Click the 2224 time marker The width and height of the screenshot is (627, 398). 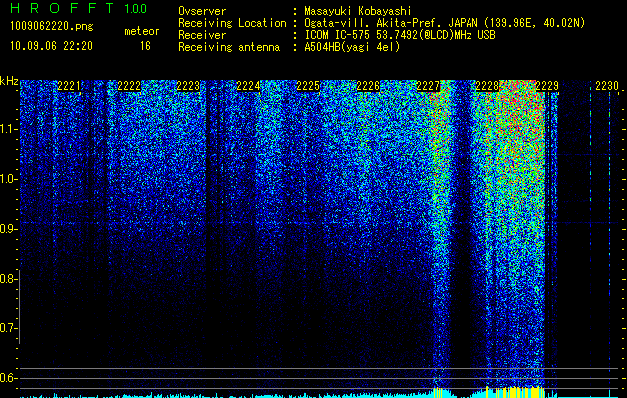248,86
